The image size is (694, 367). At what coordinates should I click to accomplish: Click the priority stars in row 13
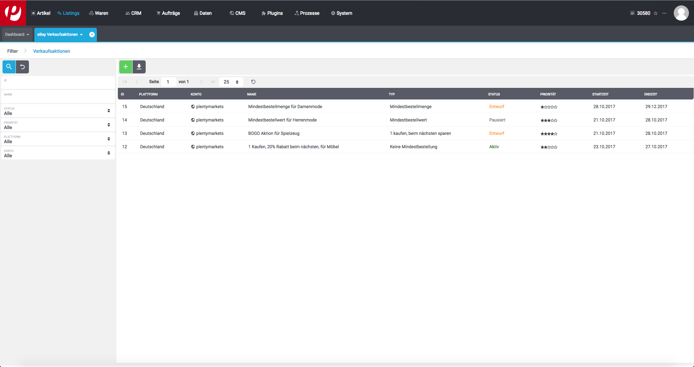click(x=549, y=134)
